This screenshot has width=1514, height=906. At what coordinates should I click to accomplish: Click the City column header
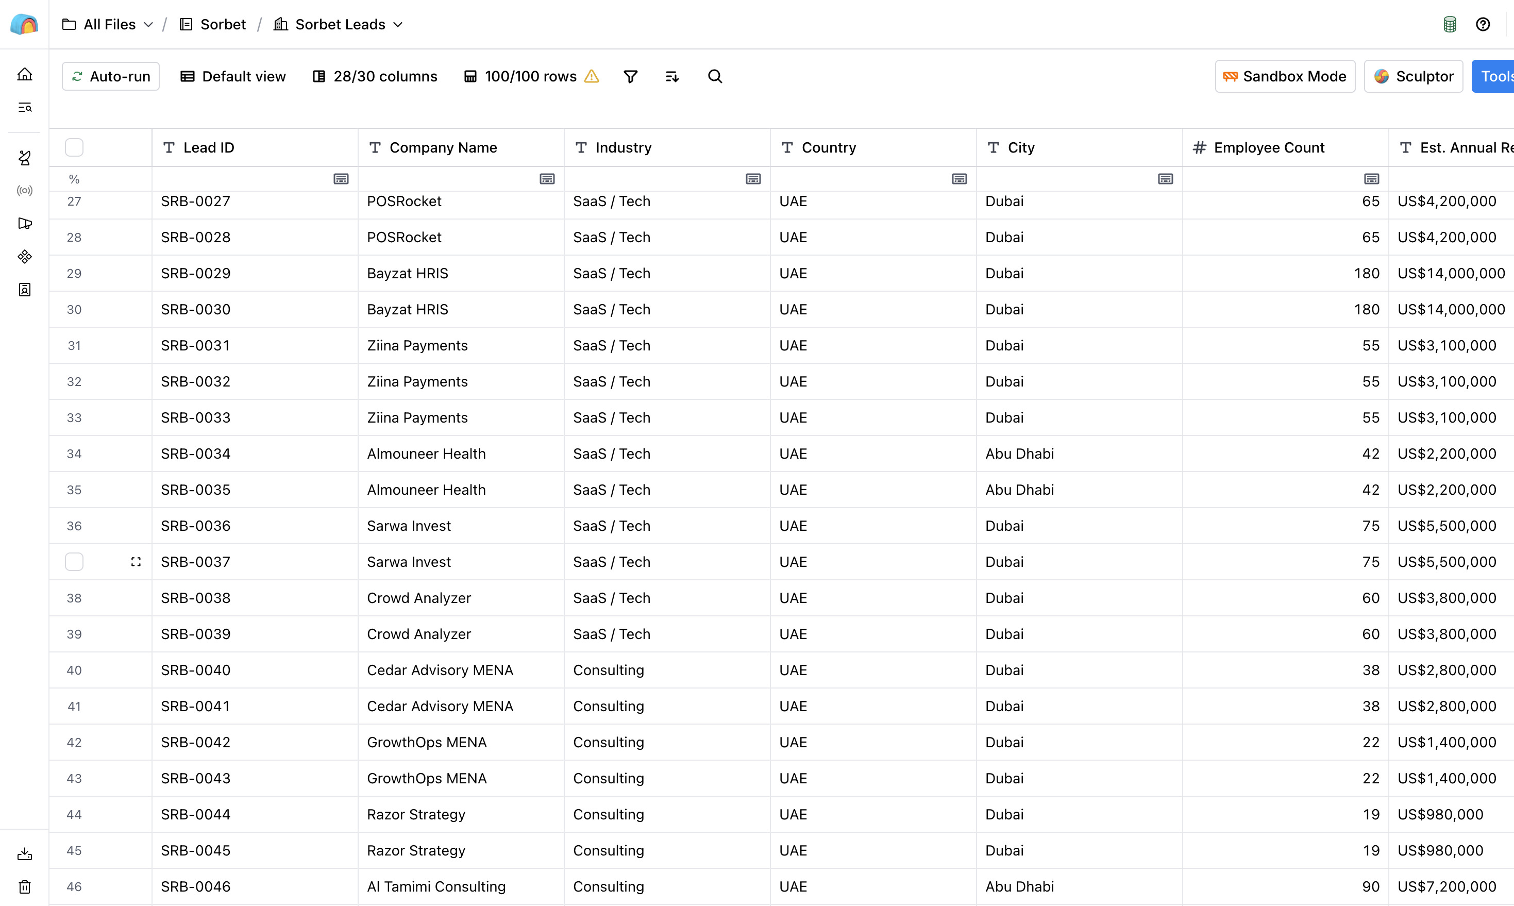point(1080,147)
